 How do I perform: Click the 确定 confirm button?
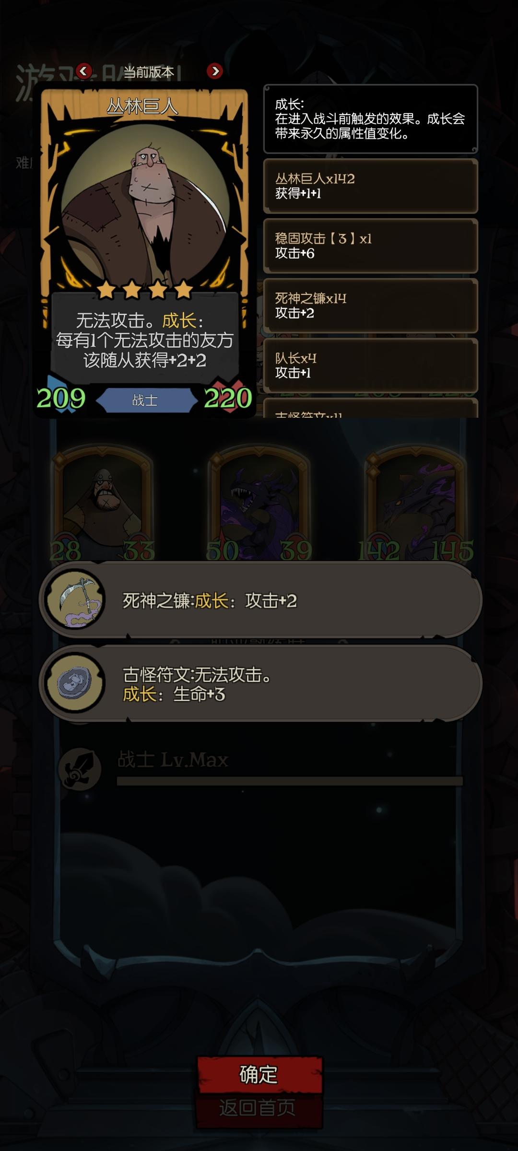[259, 1074]
